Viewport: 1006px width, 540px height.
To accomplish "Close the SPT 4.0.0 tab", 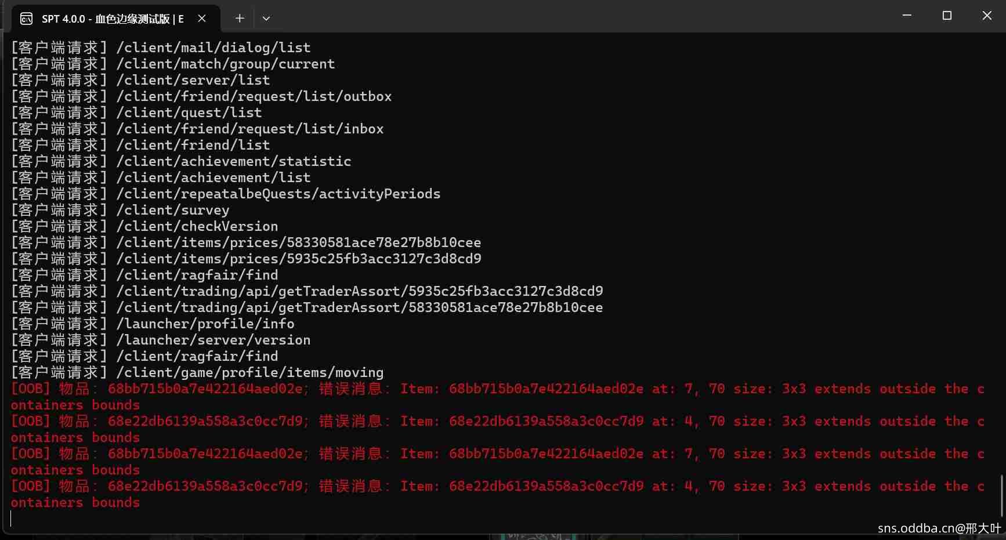I will point(202,19).
